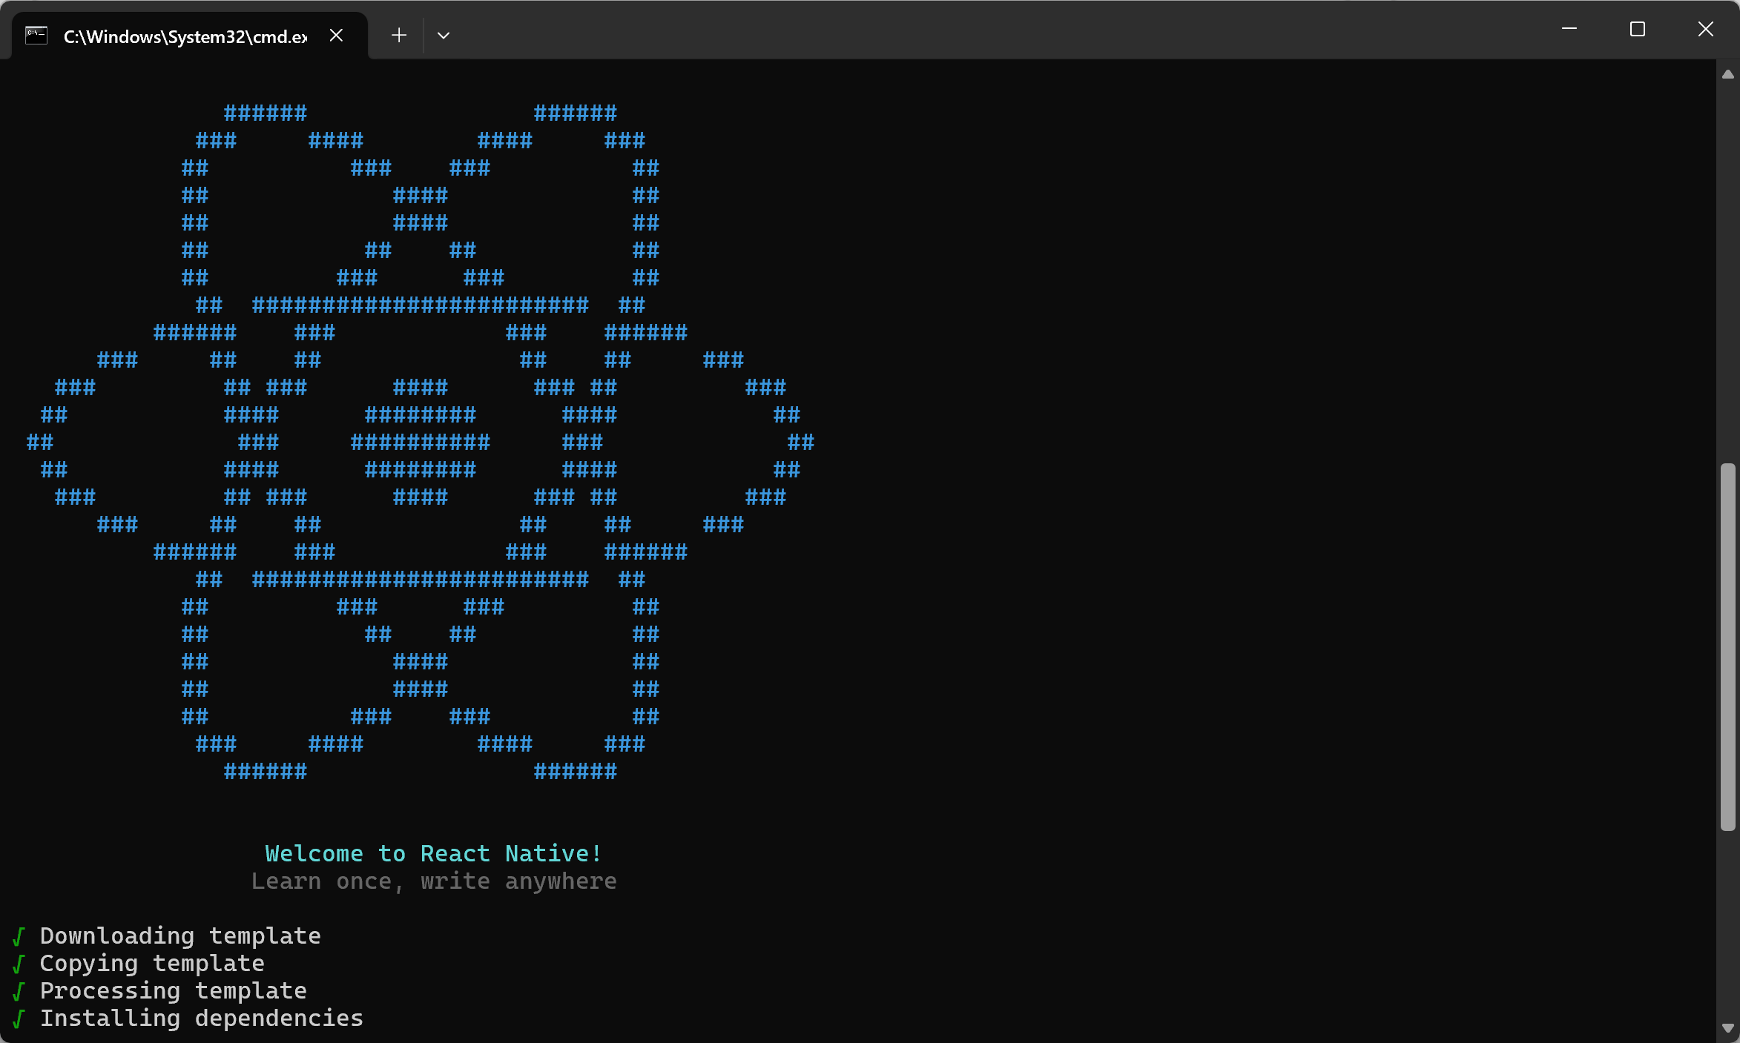Image resolution: width=1740 pixels, height=1043 pixels.
Task: Expand the new tab profile dropdown
Action: click(x=444, y=36)
